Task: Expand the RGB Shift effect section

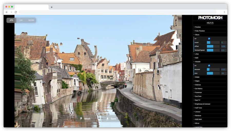Action: pos(199,119)
